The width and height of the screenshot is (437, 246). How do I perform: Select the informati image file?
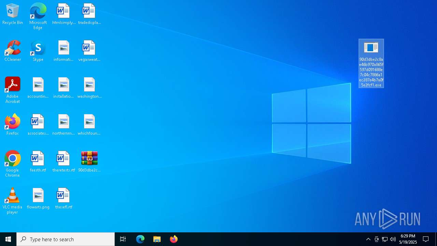pos(64,51)
